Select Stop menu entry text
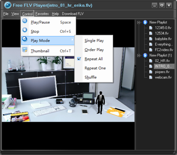Screen dimensions: 177x155 click(x=35, y=31)
